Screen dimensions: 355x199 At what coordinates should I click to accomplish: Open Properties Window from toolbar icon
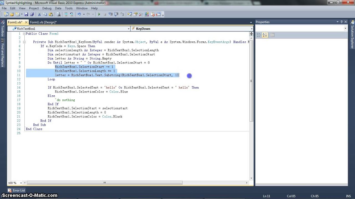pos(135,14)
